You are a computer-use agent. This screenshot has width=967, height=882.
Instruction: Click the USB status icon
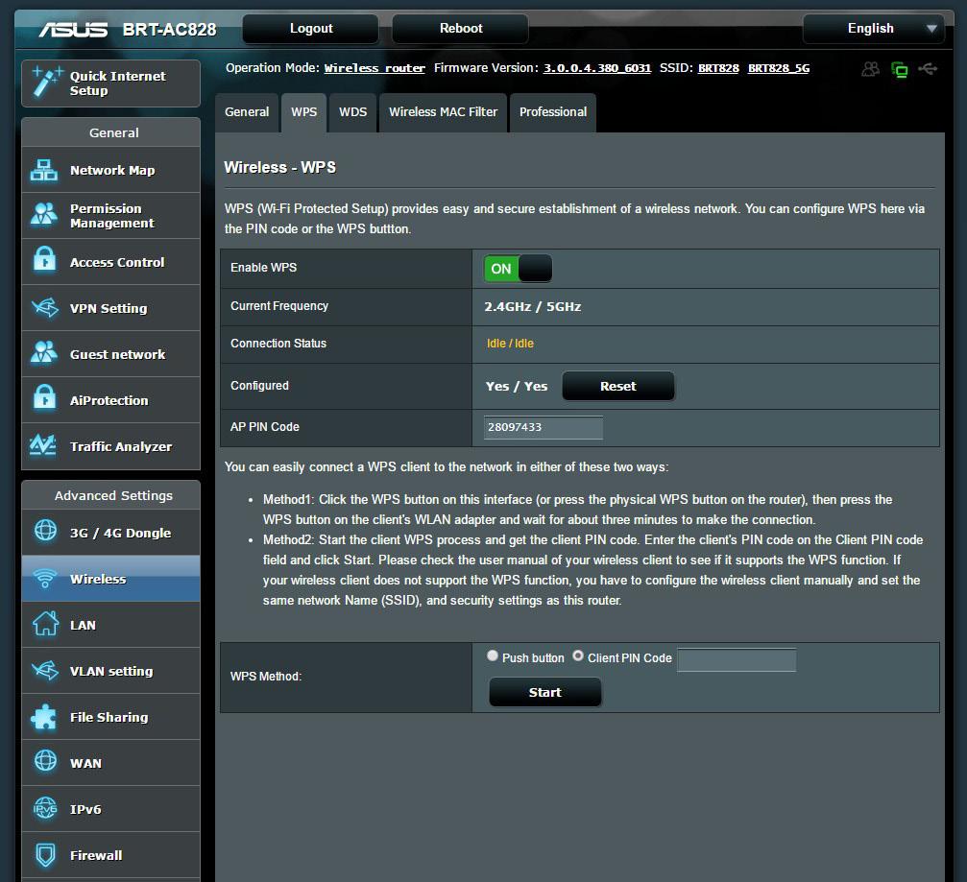click(928, 68)
